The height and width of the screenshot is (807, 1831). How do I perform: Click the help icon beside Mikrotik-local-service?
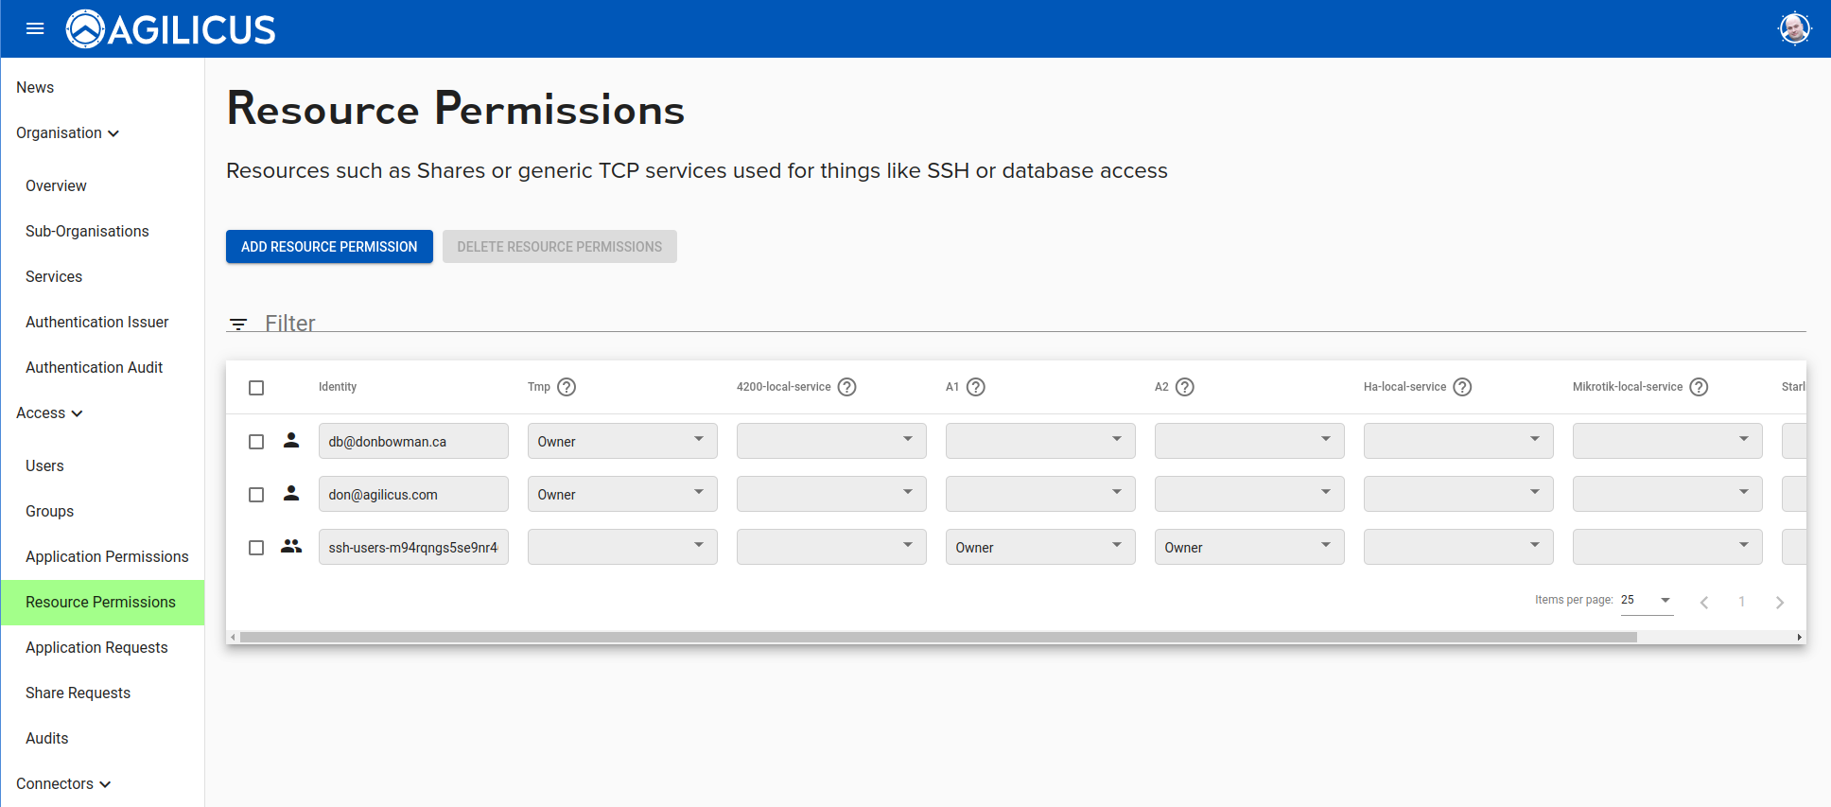(1699, 387)
